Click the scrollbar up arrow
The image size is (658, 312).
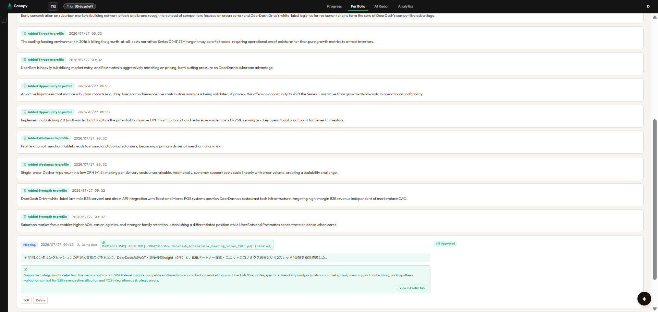click(x=655, y=17)
